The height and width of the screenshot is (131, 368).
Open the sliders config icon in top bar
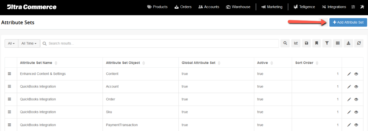coord(353,7)
